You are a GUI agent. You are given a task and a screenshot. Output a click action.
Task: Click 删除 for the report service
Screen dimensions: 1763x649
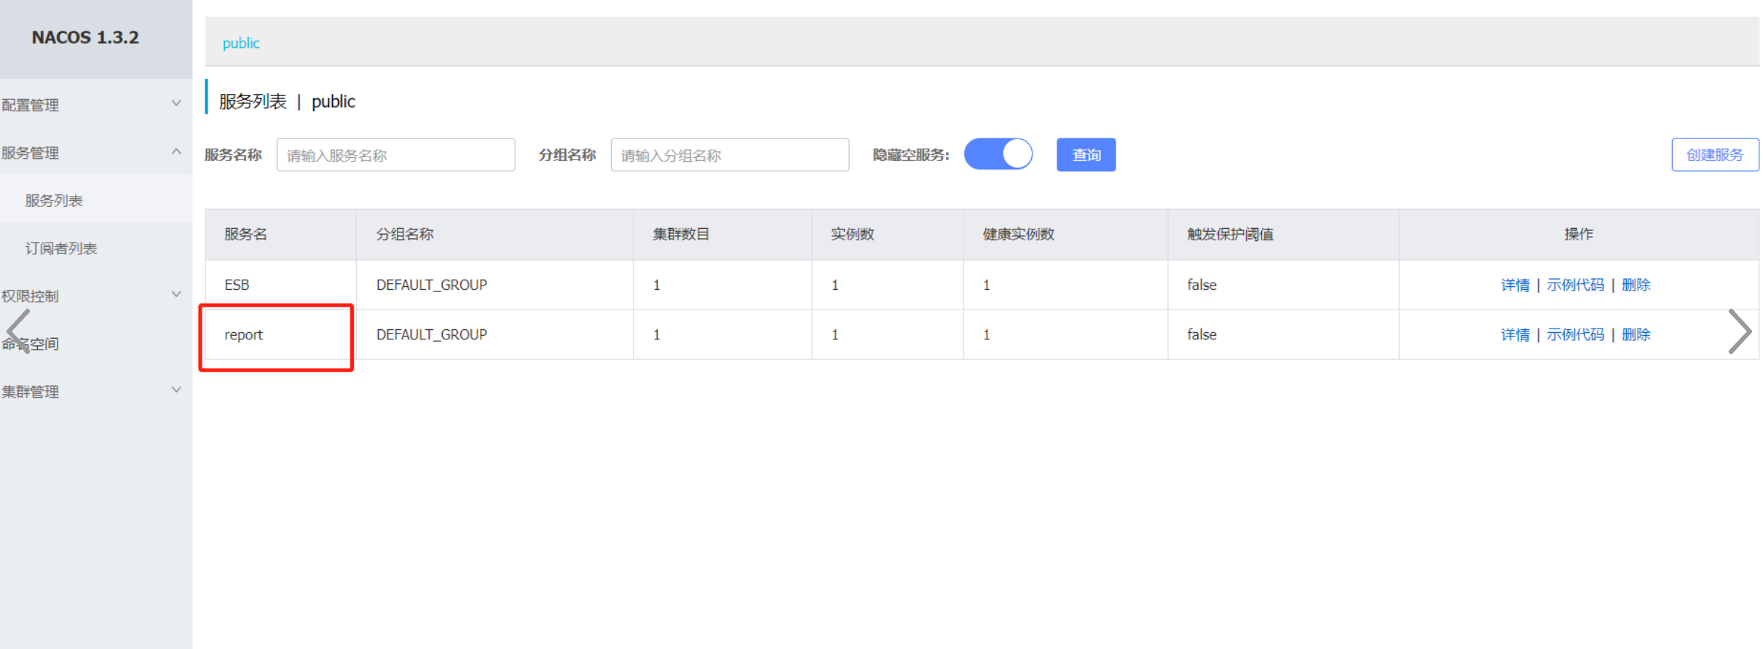pyautogui.click(x=1636, y=334)
